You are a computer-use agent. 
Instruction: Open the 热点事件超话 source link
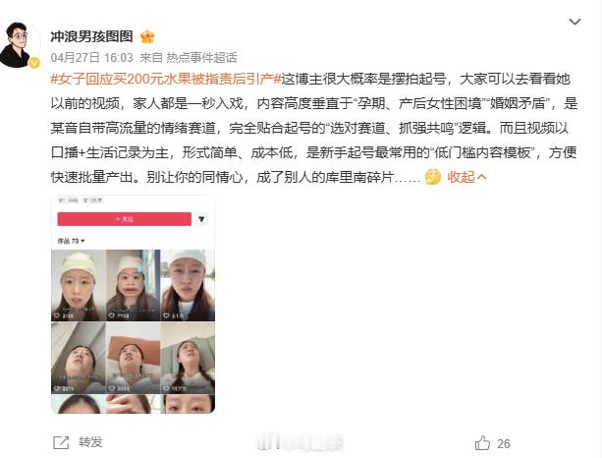click(201, 58)
